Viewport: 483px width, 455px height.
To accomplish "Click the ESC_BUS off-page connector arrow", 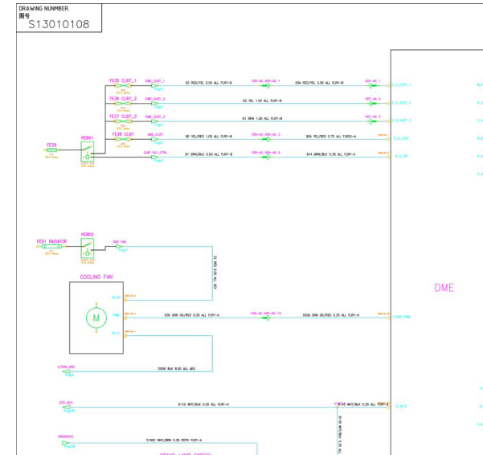I will [x=66, y=408].
